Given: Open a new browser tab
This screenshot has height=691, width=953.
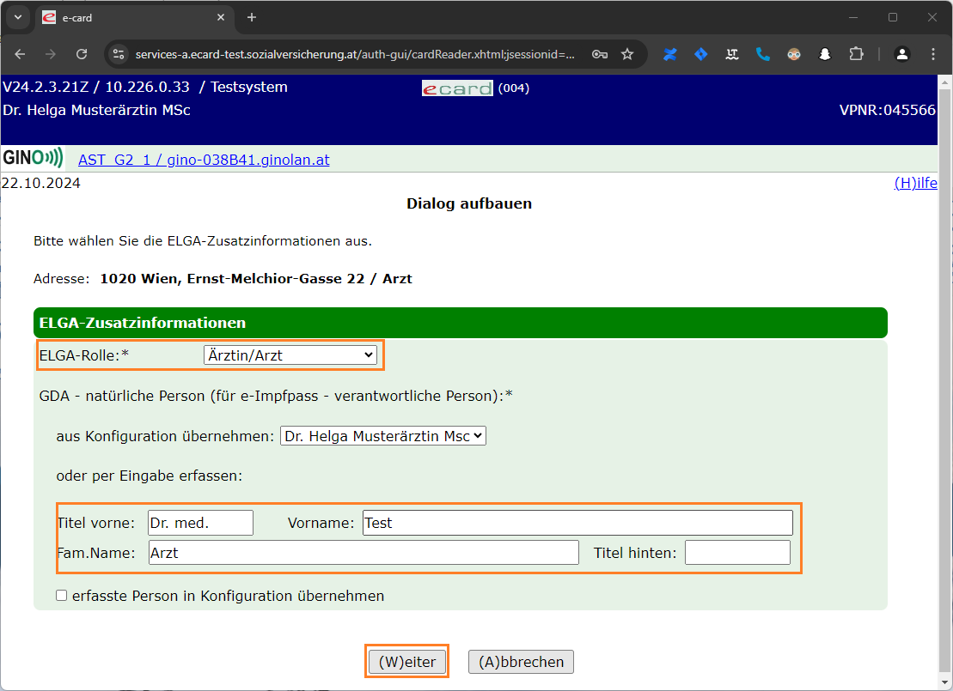Looking at the screenshot, I should [x=252, y=17].
